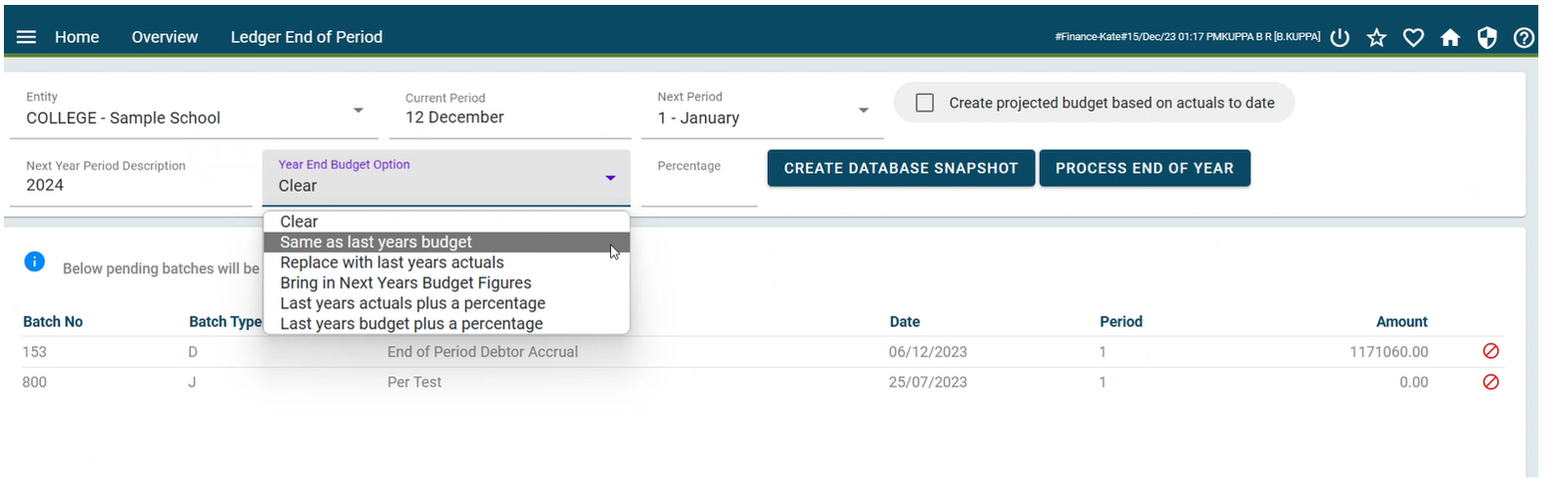This screenshot has width=1553, height=489.
Task: Click the Percentage input field
Action: pyautogui.click(x=699, y=178)
